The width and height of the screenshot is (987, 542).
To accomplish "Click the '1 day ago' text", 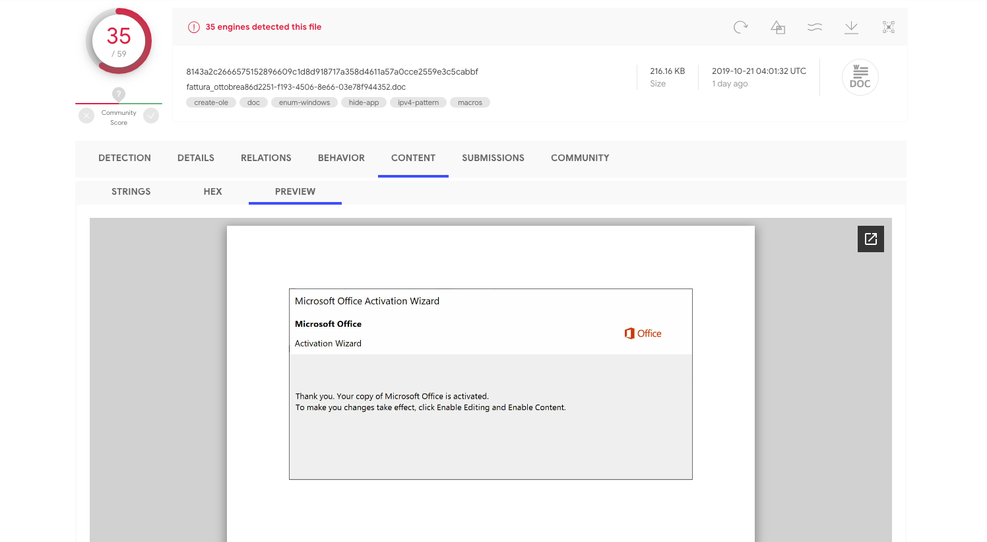I will click(x=730, y=84).
